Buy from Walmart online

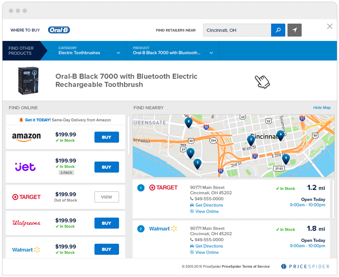coord(107,249)
